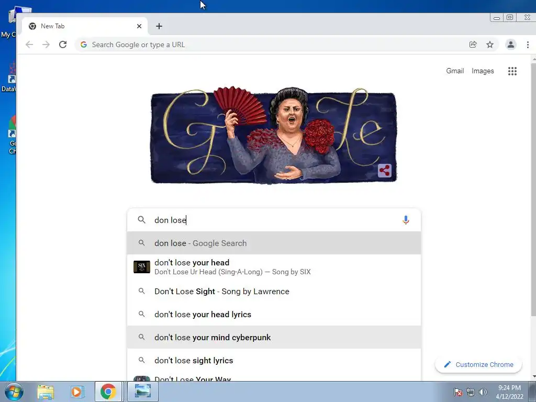The width and height of the screenshot is (536, 402).
Task: Open the network tray icon
Action: click(471, 392)
